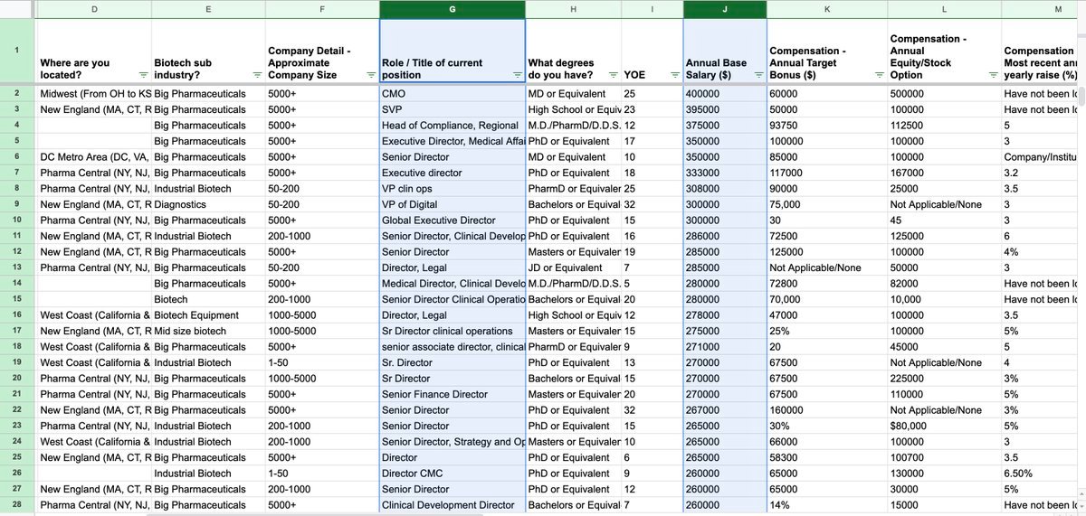Viewport: 1086px width, 516px height.
Task: Click salary cell 286000
Action: [x=725, y=236]
